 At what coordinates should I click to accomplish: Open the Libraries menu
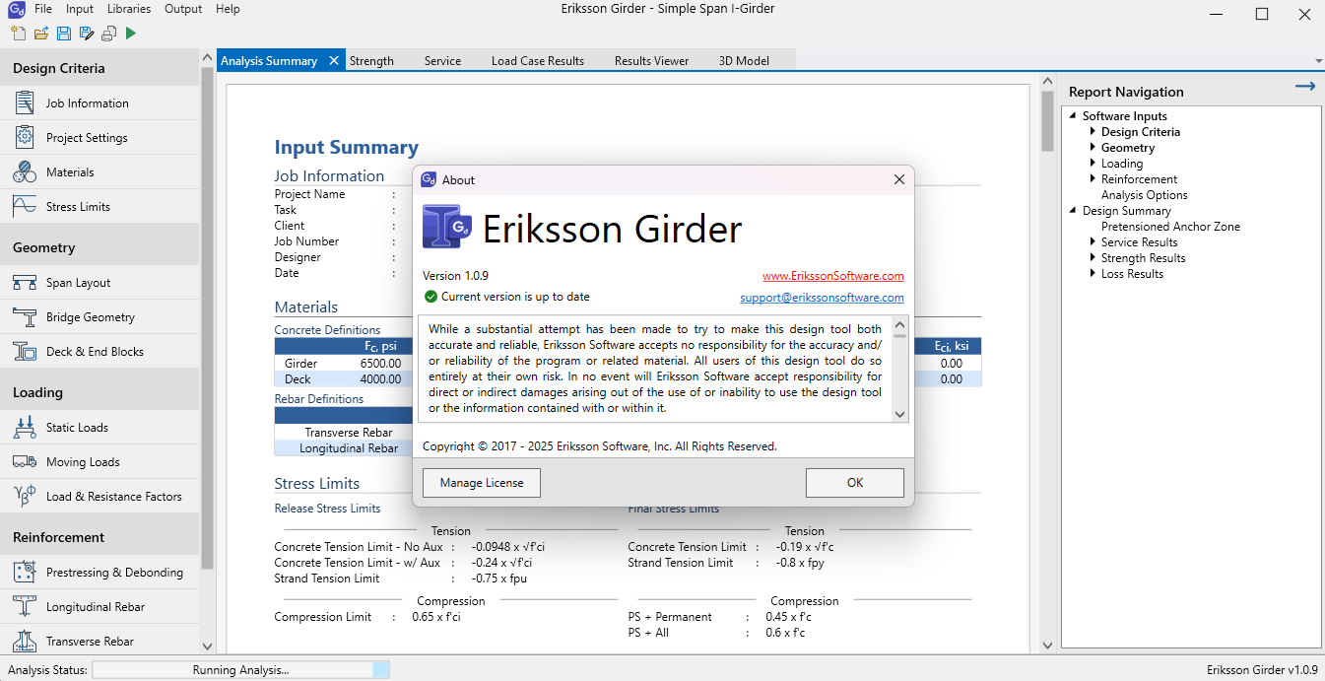(129, 9)
